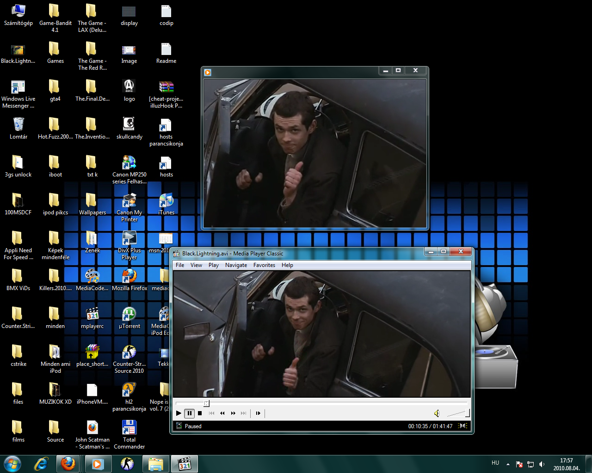The image size is (592, 473).
Task: Open Windows Explorer from the taskbar
Action: [155, 464]
